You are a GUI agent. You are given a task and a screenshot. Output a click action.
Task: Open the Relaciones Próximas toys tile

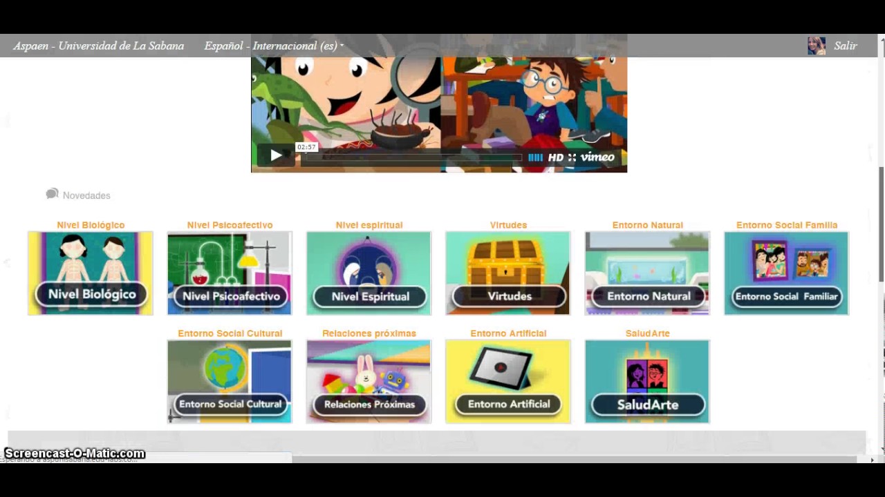click(x=369, y=382)
